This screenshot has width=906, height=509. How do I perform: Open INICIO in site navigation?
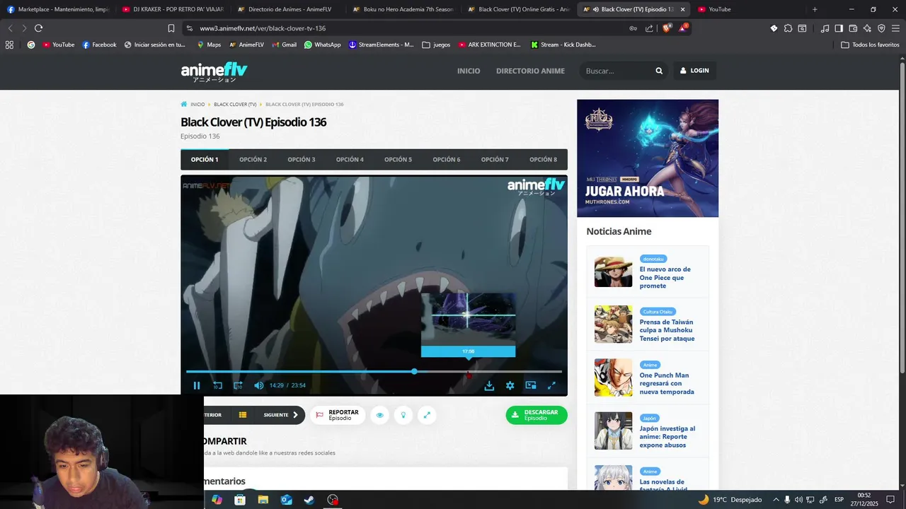(x=469, y=71)
